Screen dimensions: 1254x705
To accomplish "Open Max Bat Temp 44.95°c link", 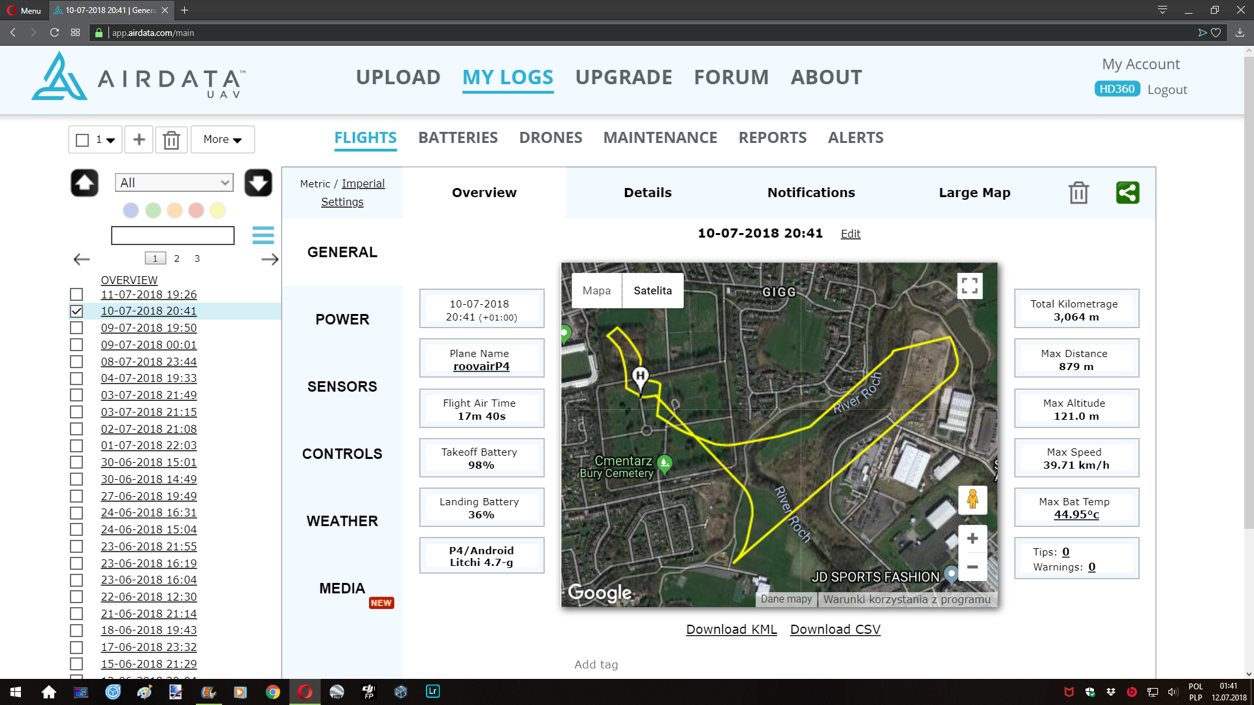I will [1076, 514].
